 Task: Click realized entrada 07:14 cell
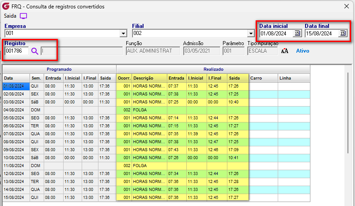tap(177, 118)
